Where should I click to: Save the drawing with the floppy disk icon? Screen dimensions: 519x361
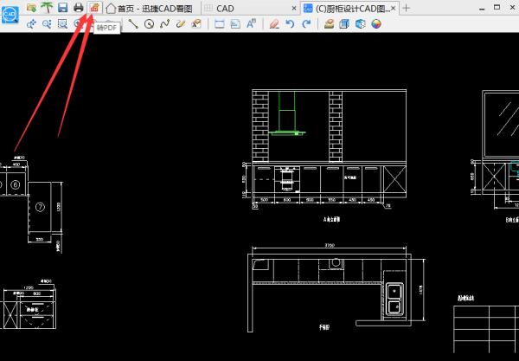[x=62, y=8]
